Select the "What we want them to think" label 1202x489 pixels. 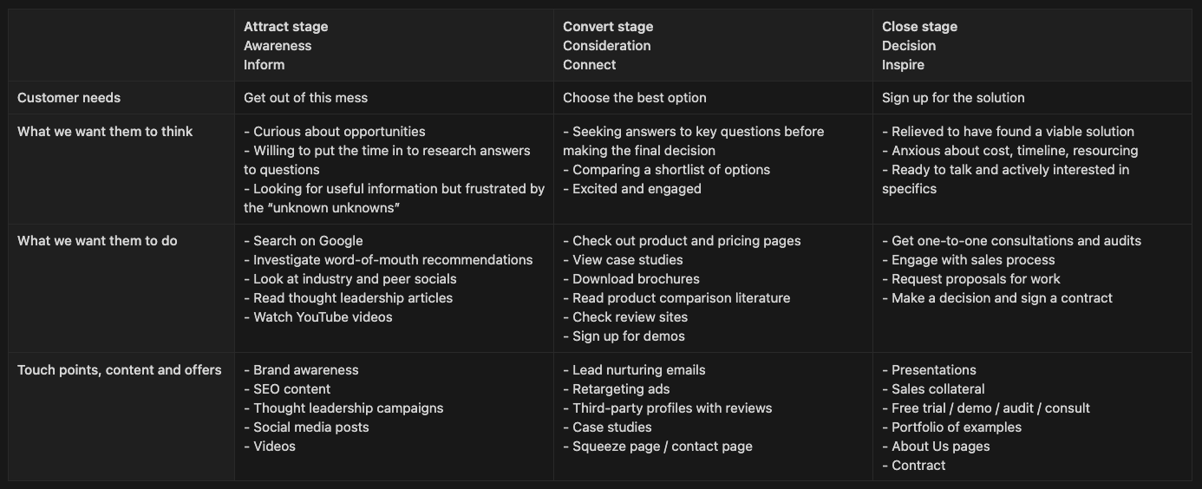(x=105, y=132)
